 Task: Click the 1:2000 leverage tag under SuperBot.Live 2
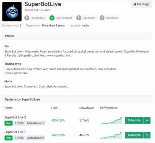pyautogui.click(x=19, y=123)
